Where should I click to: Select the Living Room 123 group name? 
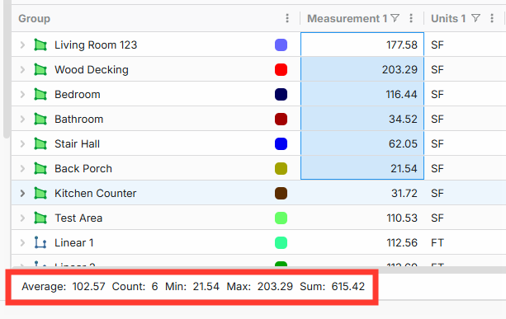[x=96, y=45]
